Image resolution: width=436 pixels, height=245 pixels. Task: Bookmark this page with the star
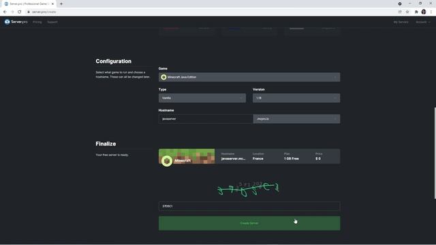tap(407, 12)
